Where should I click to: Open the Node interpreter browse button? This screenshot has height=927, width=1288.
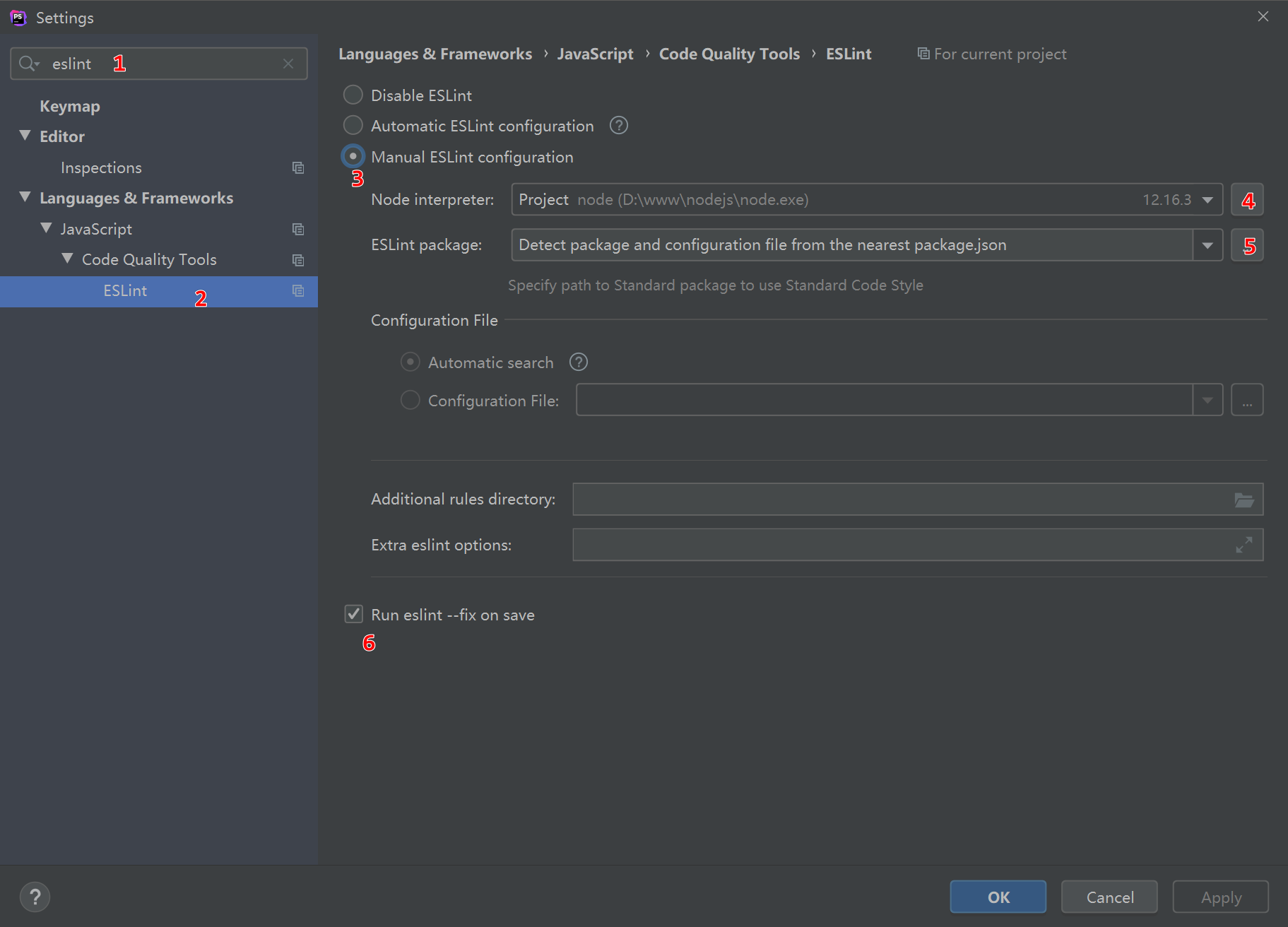[x=1248, y=200]
